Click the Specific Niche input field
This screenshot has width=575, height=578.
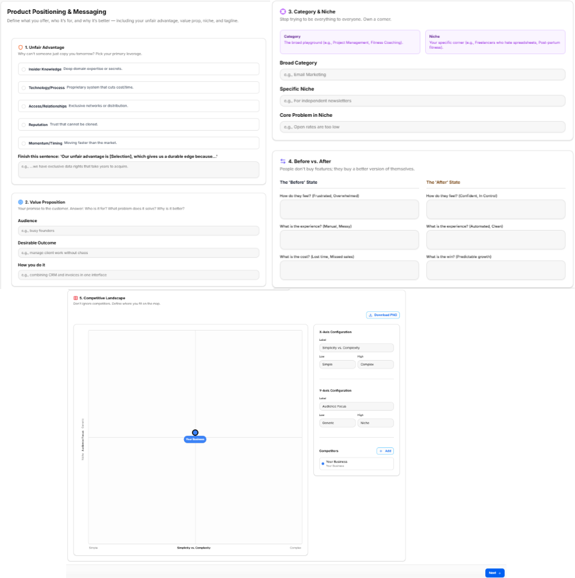tap(422, 101)
